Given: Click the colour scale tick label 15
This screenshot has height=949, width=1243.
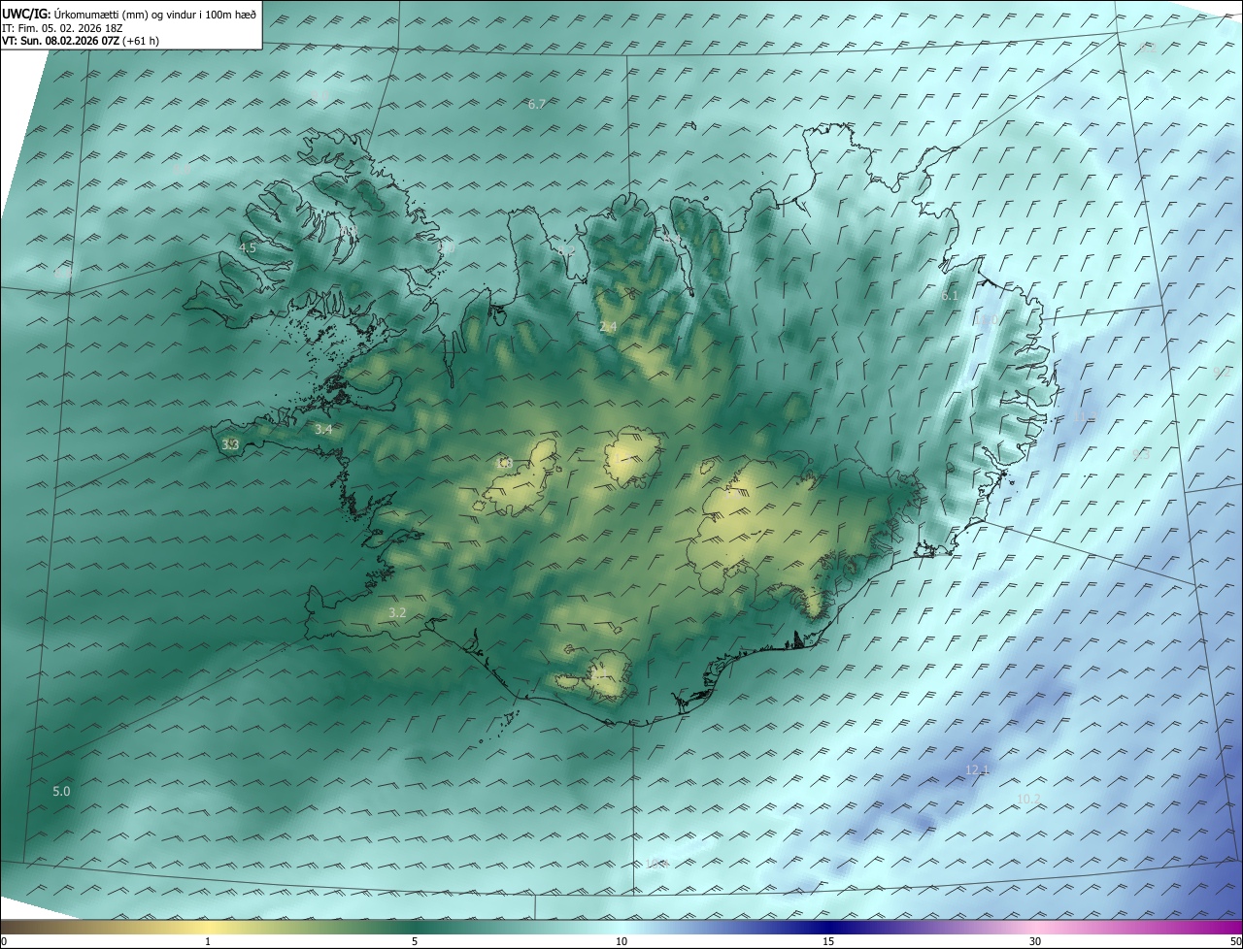Looking at the screenshot, I should coord(828,941).
